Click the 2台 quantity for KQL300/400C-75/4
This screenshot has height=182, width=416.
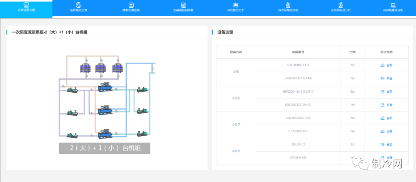pyautogui.click(x=352, y=118)
